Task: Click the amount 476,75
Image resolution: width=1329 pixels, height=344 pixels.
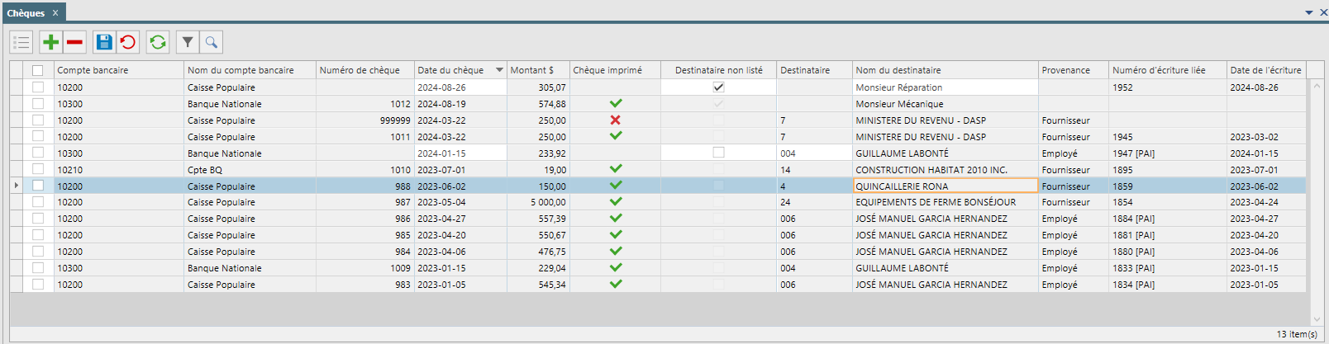Action: pyautogui.click(x=552, y=251)
